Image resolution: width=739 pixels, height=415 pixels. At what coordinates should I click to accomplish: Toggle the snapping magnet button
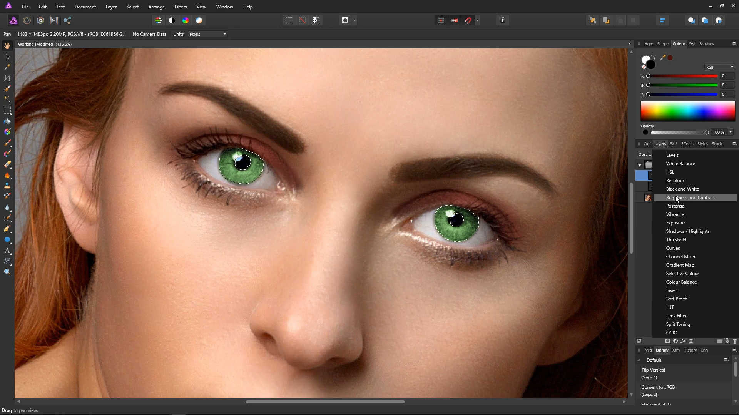[x=468, y=20]
